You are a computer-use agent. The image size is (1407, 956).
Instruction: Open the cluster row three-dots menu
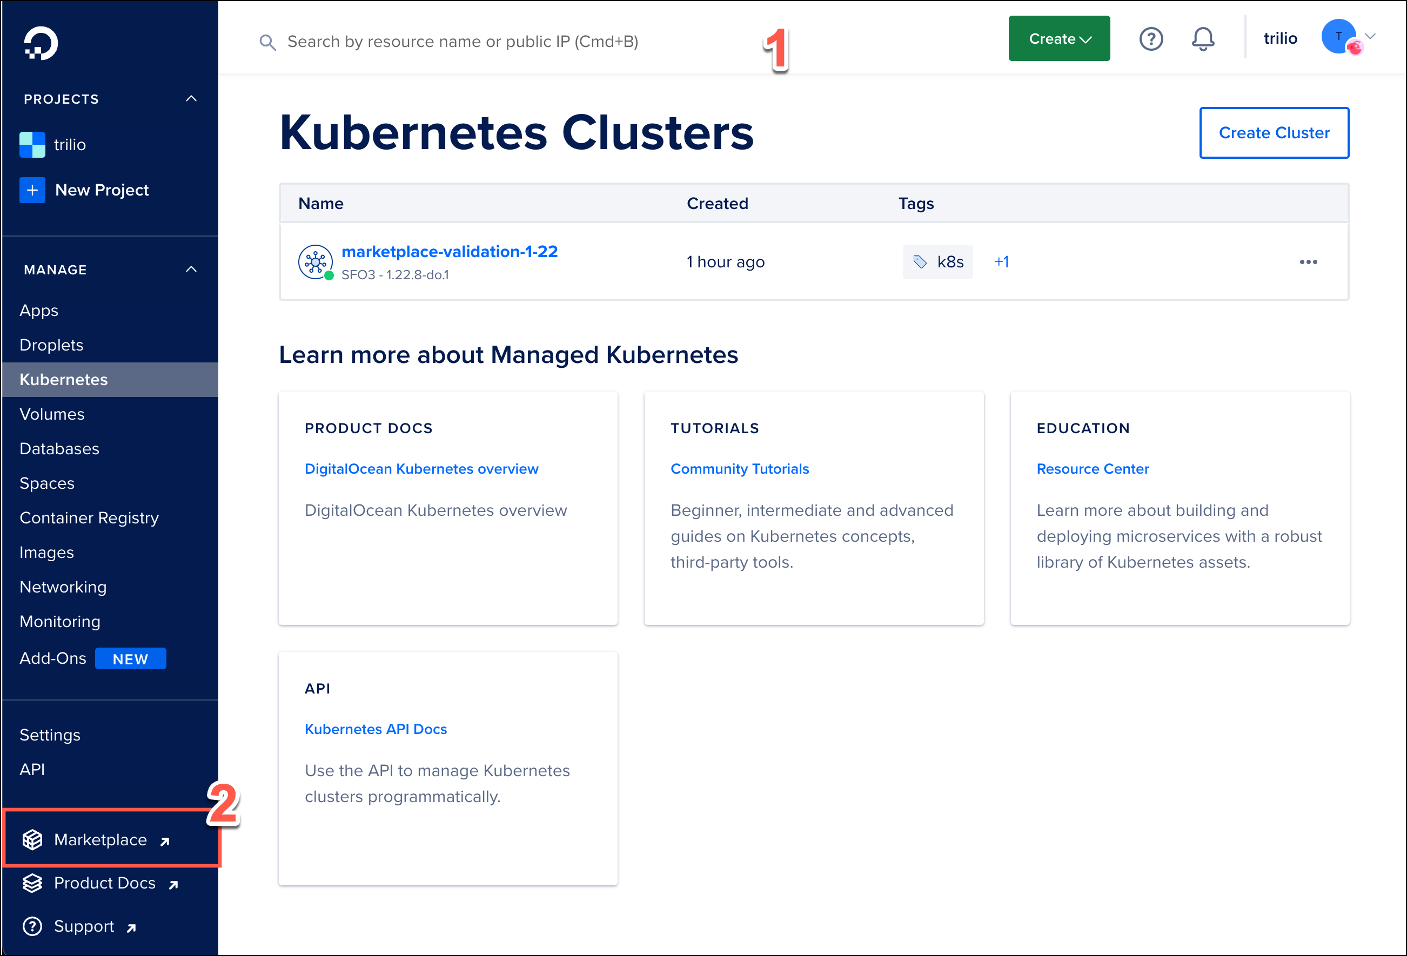pos(1308,262)
